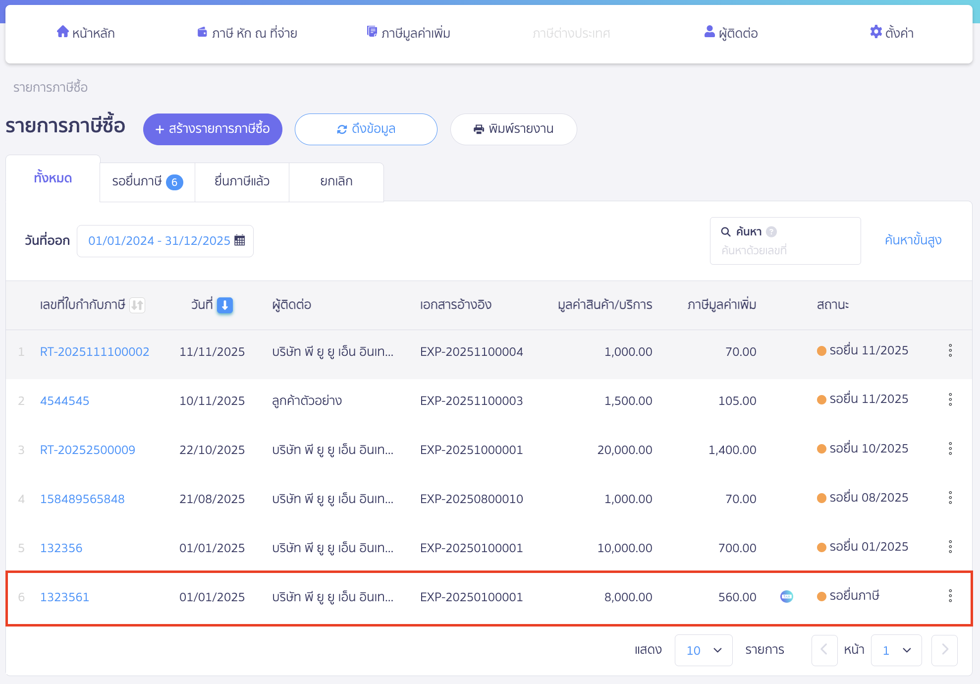This screenshot has height=684, width=980.
Task: Open three-dot menu for row 4544545
Action: click(x=950, y=399)
